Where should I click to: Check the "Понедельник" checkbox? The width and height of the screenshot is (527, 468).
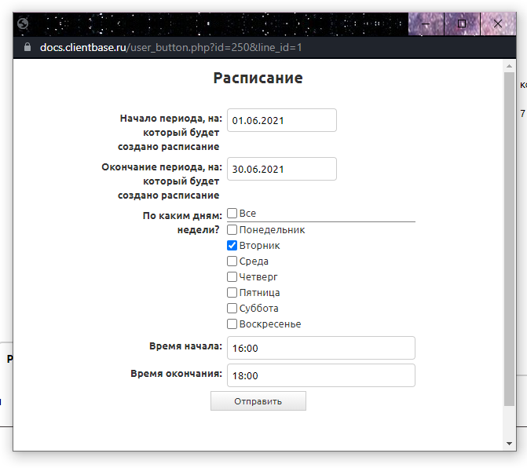click(x=232, y=230)
